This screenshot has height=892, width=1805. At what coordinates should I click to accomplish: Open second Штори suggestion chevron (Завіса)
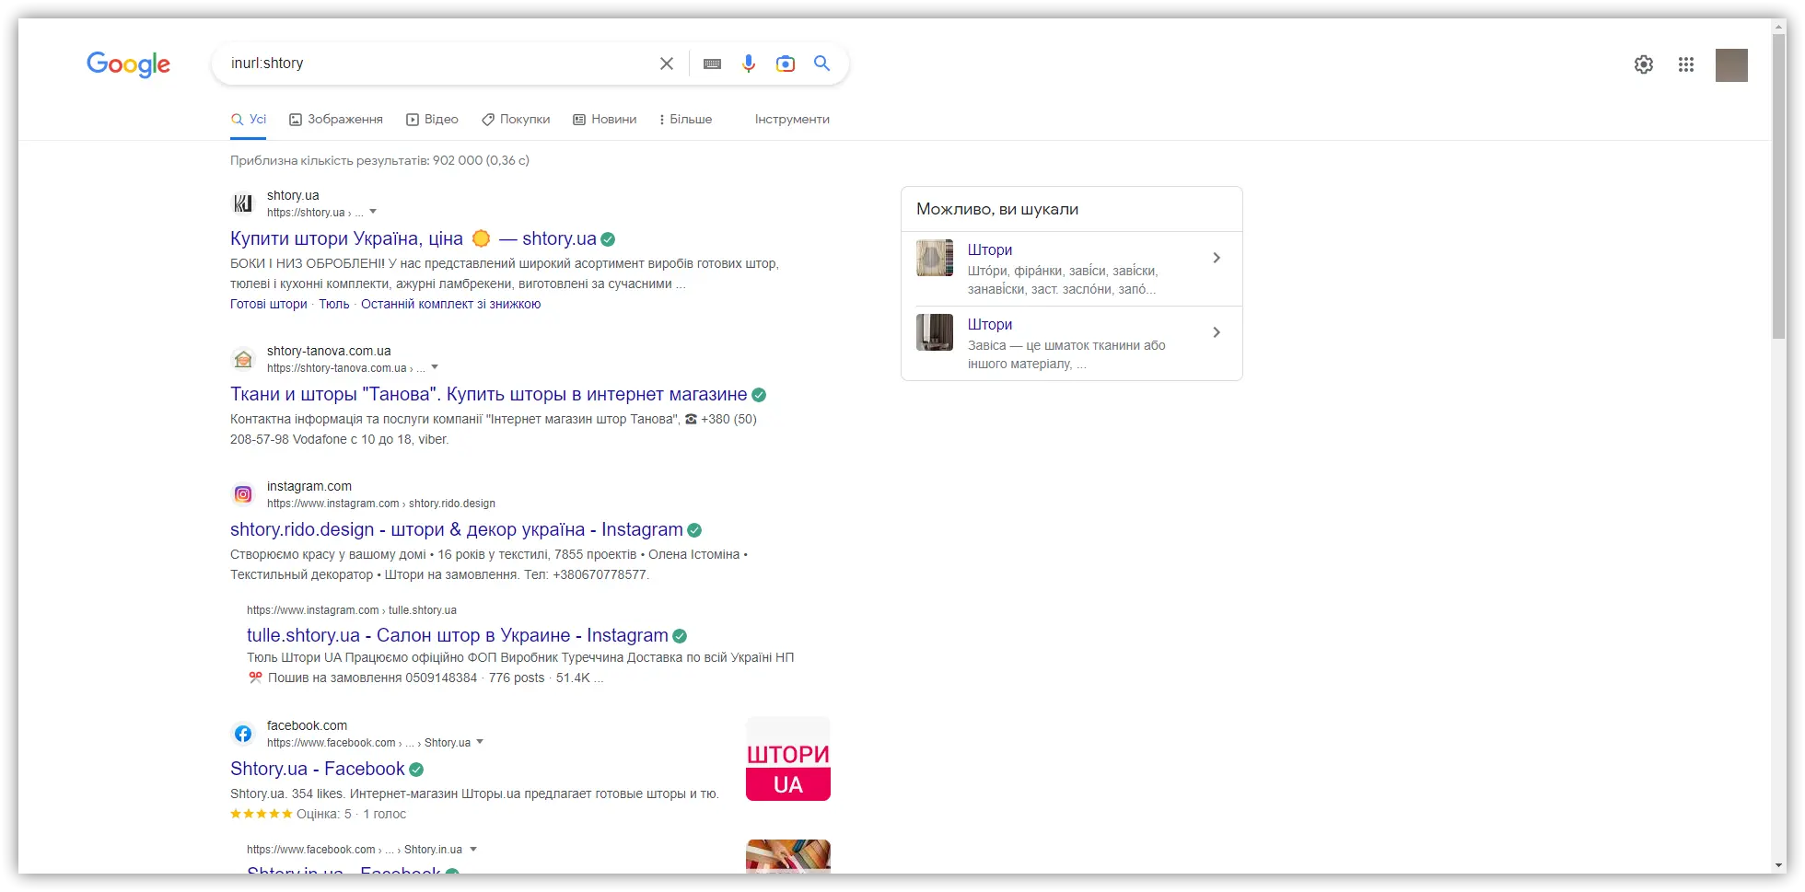[x=1217, y=332]
